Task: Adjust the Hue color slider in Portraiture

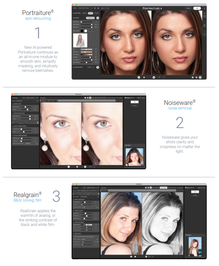Action: tap(87, 49)
